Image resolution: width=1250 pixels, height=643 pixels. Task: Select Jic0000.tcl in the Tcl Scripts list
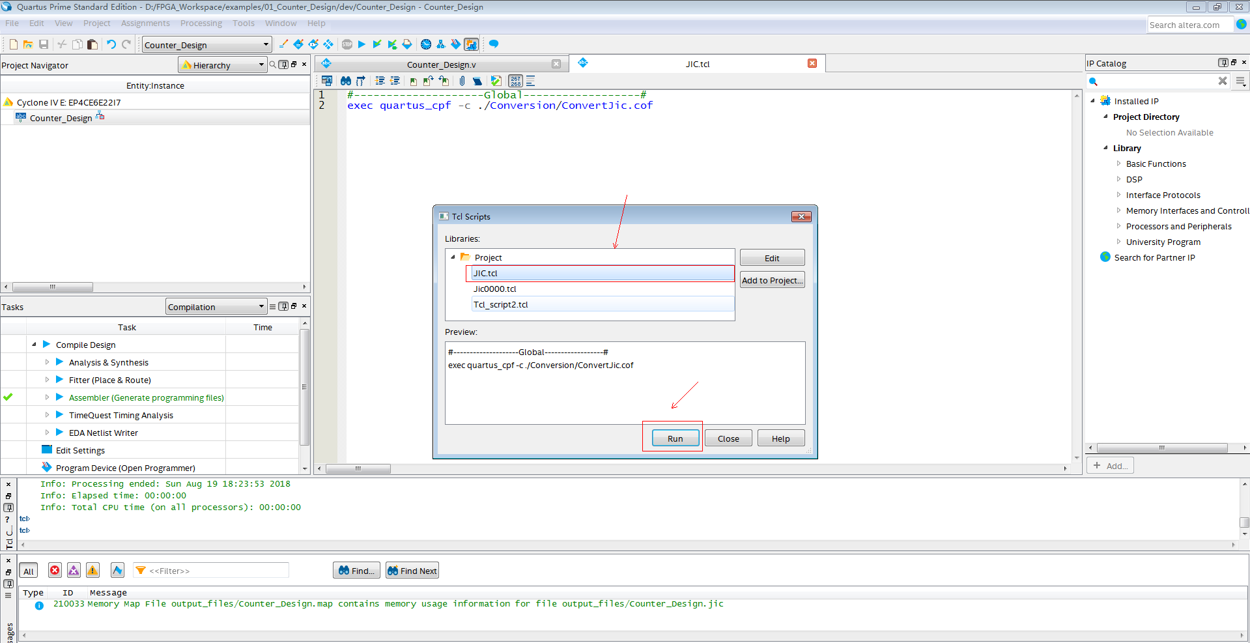pyautogui.click(x=603, y=289)
